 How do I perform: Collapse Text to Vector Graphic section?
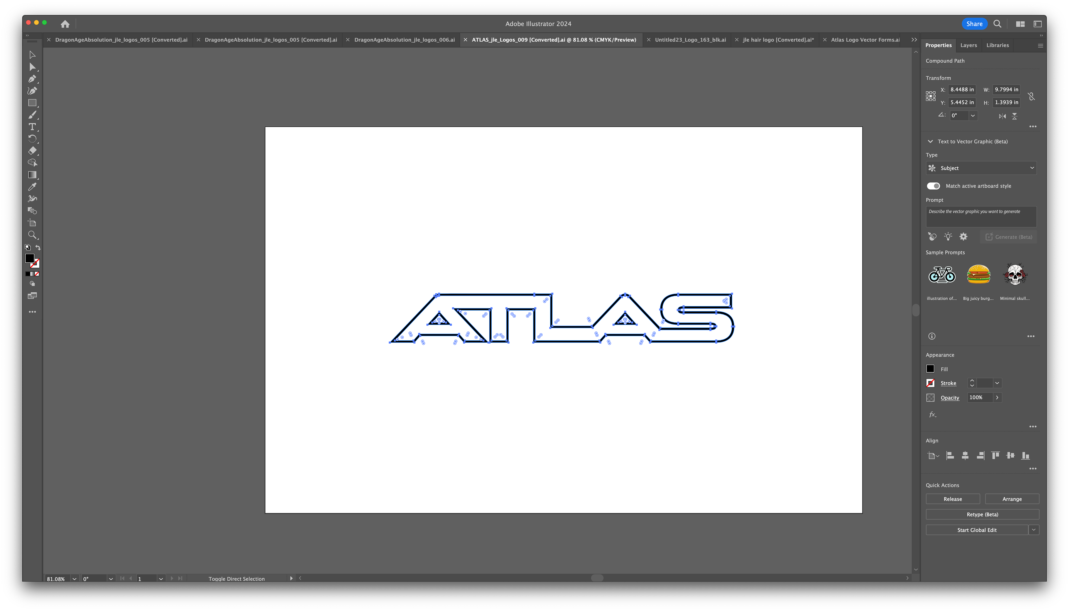tap(930, 141)
